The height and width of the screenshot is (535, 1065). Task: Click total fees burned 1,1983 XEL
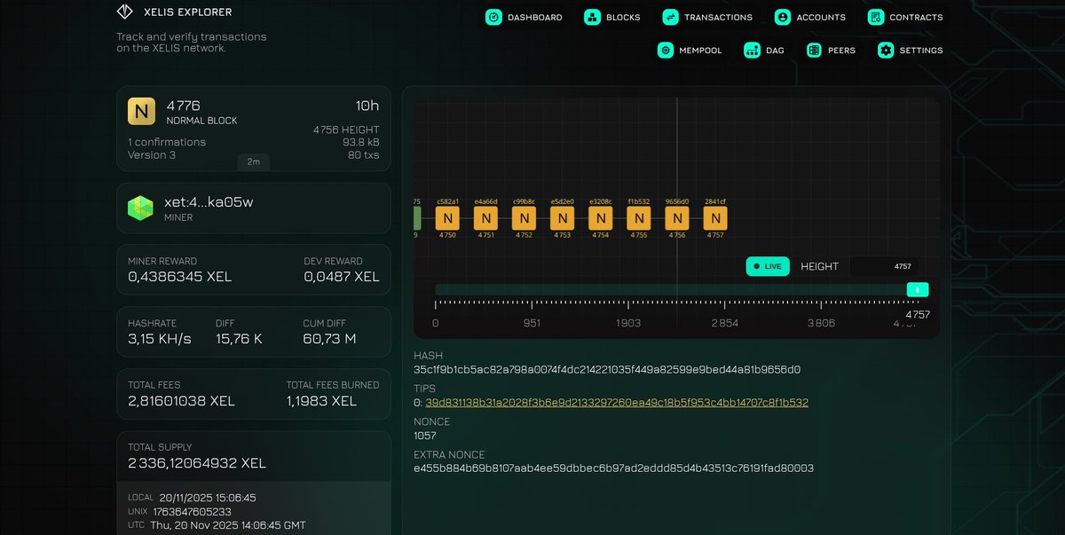[x=321, y=401]
